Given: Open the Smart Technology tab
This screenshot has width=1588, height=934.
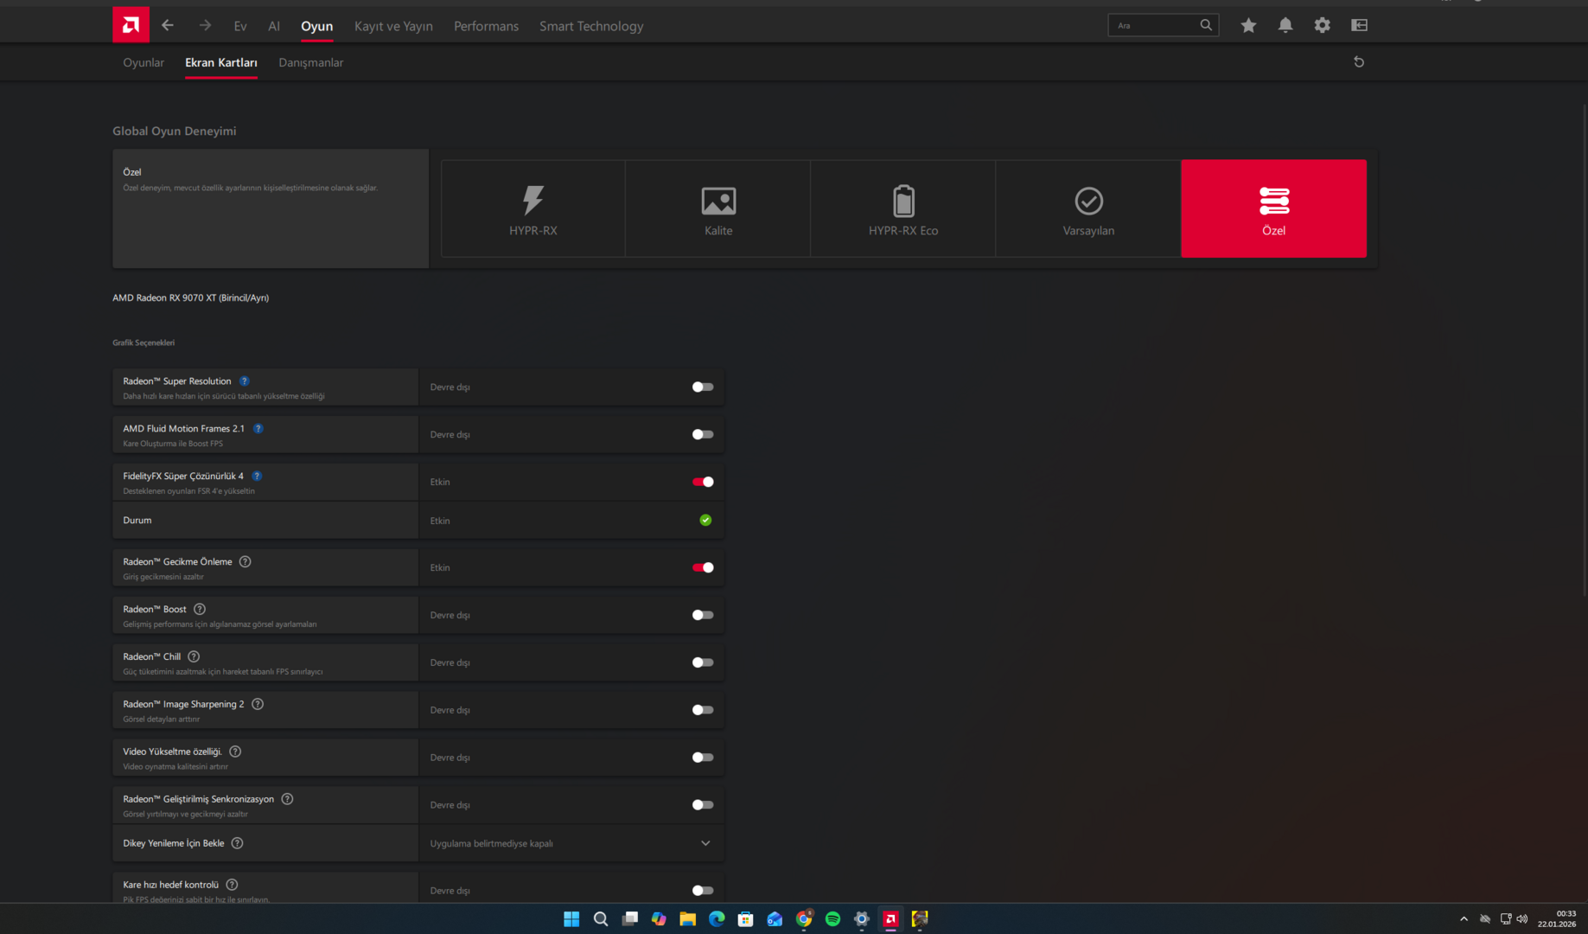Looking at the screenshot, I should [591, 26].
